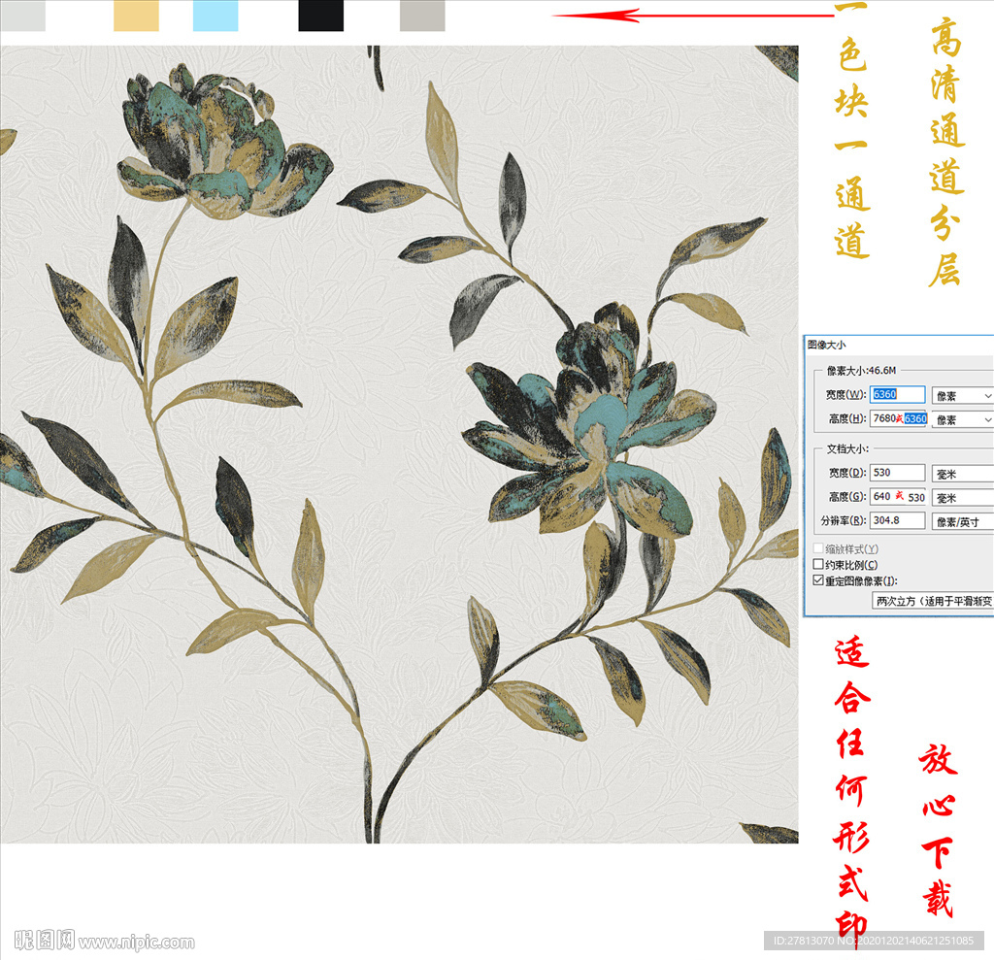Choose the light blue color swatch

[x=215, y=16]
